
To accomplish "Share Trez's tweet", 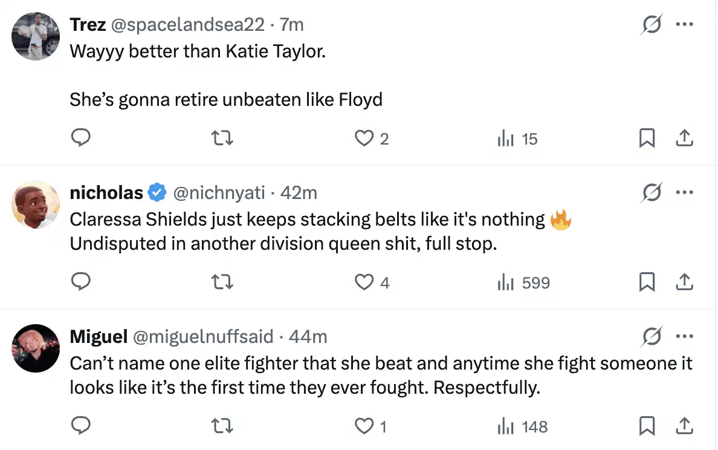I will click(x=684, y=139).
